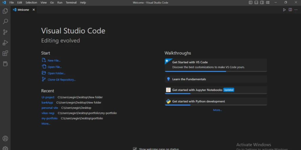Open the Go menu
This screenshot has width=301, height=150.
(x=52, y=2)
